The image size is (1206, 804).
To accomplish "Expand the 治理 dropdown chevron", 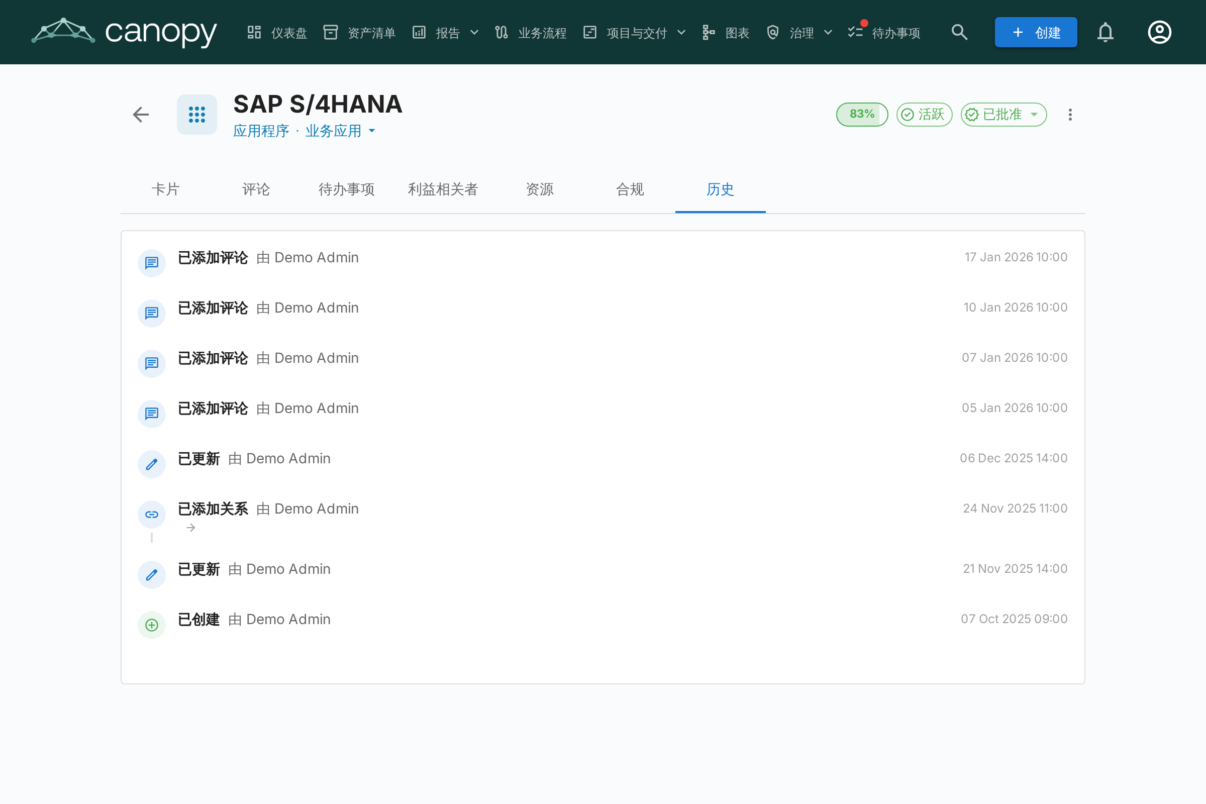I will (x=828, y=32).
